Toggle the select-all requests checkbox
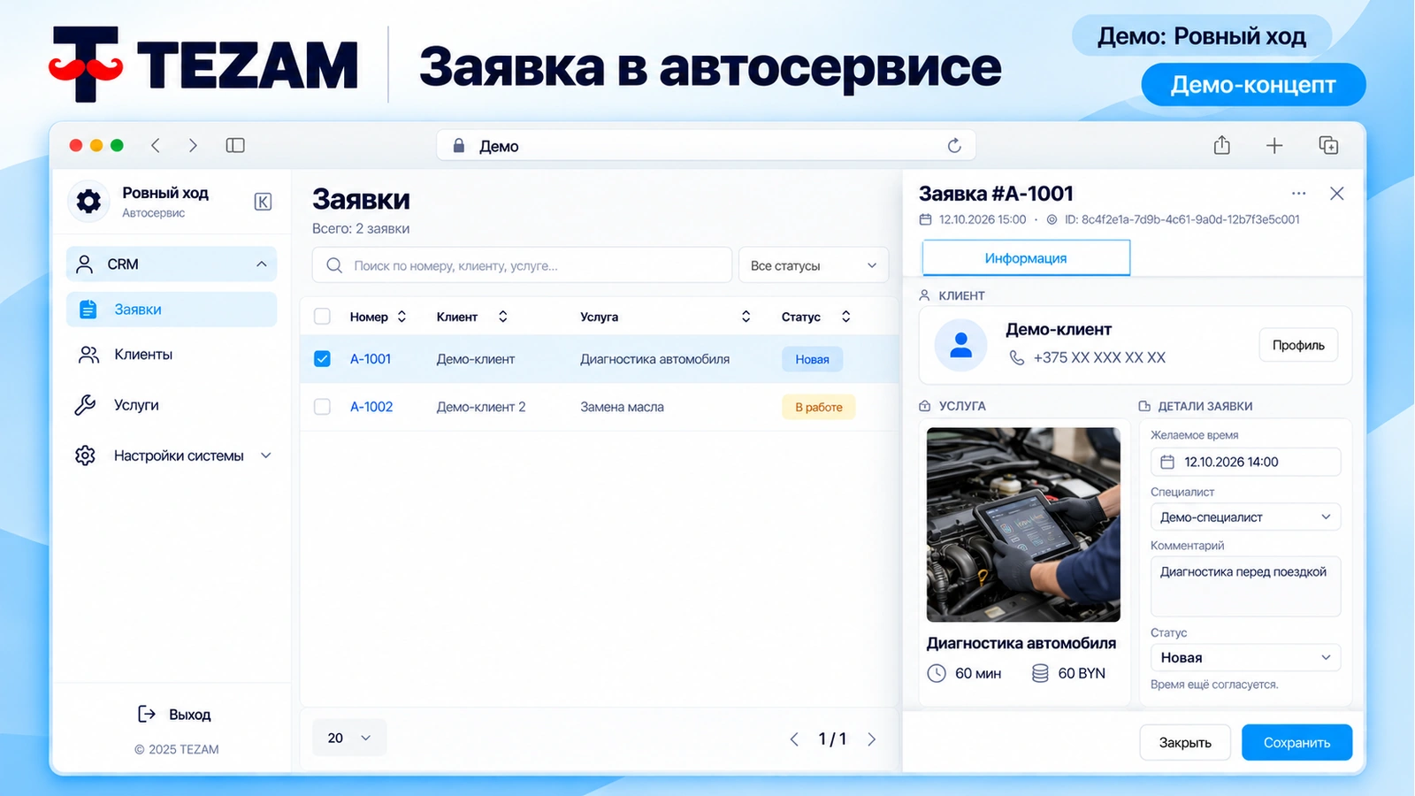Image resolution: width=1415 pixels, height=796 pixels. coord(322,317)
